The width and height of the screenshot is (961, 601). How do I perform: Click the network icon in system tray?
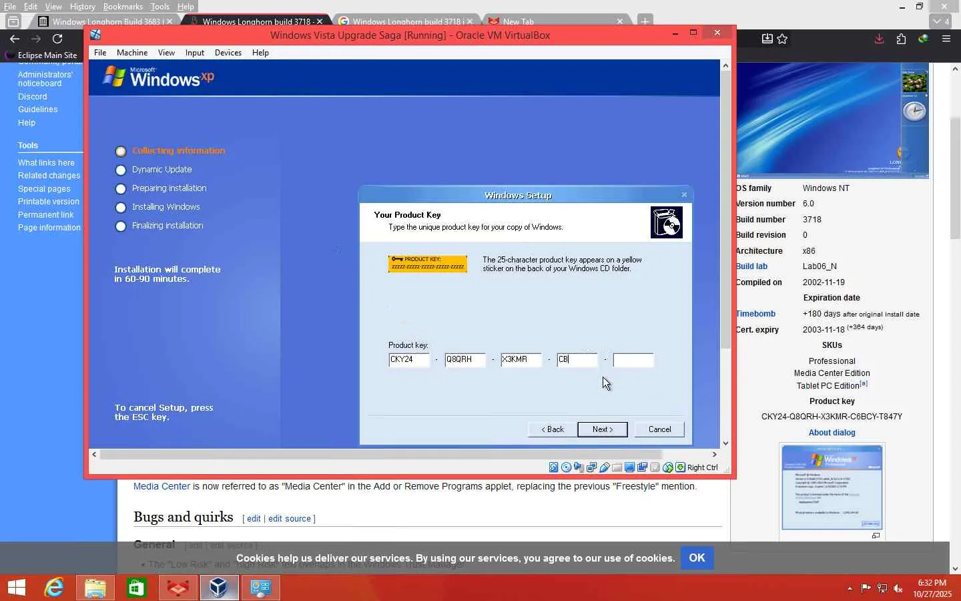(x=882, y=588)
